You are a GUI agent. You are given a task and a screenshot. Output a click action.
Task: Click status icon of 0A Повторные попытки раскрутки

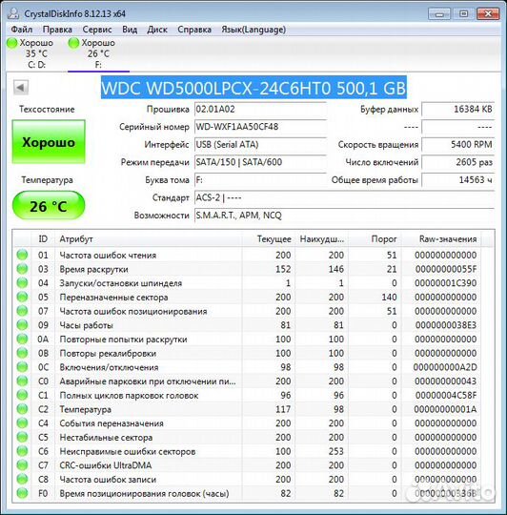[x=22, y=339]
